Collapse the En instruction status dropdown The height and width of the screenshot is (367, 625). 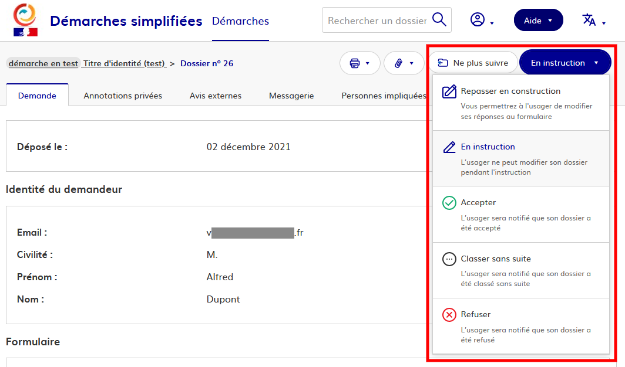tap(564, 63)
